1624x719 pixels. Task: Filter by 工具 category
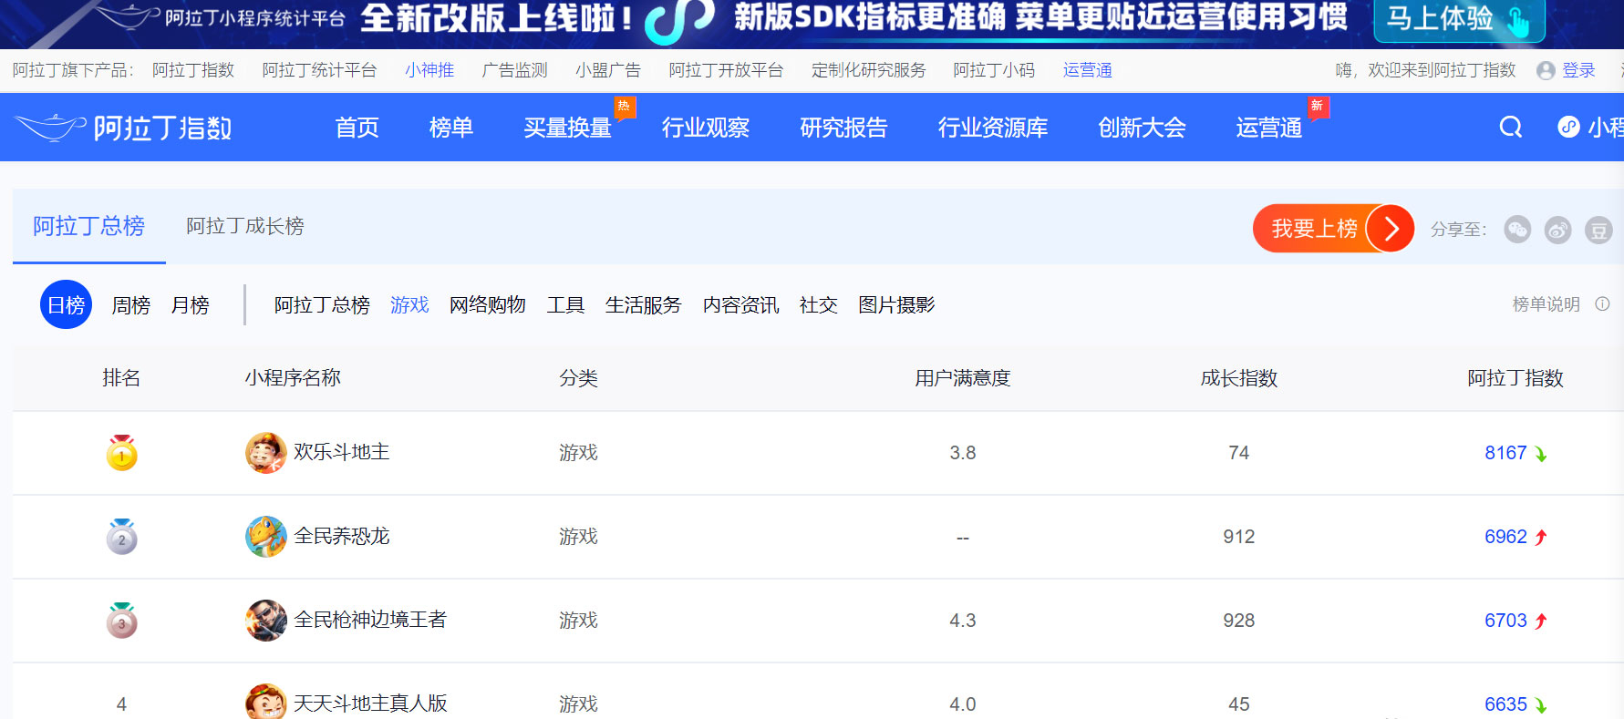pyautogui.click(x=565, y=305)
